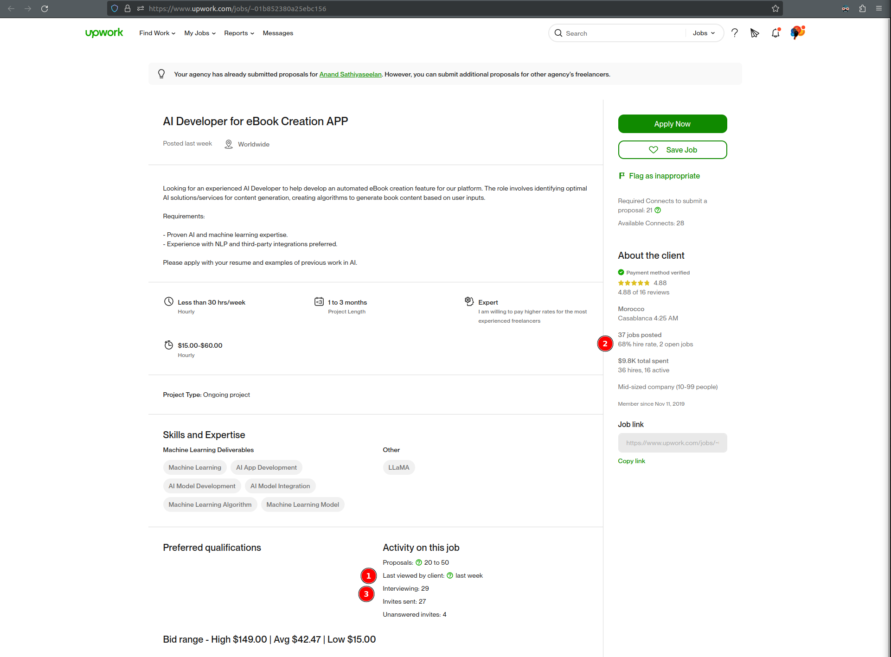Click the browser back arrow

[11, 8]
